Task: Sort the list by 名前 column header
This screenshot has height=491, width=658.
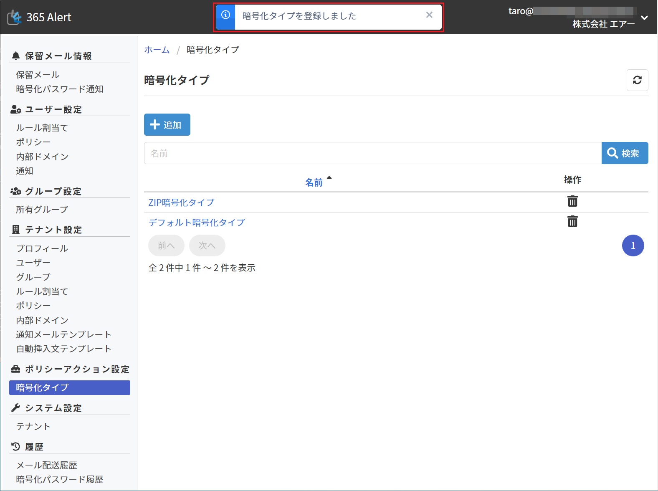Action: coord(314,182)
